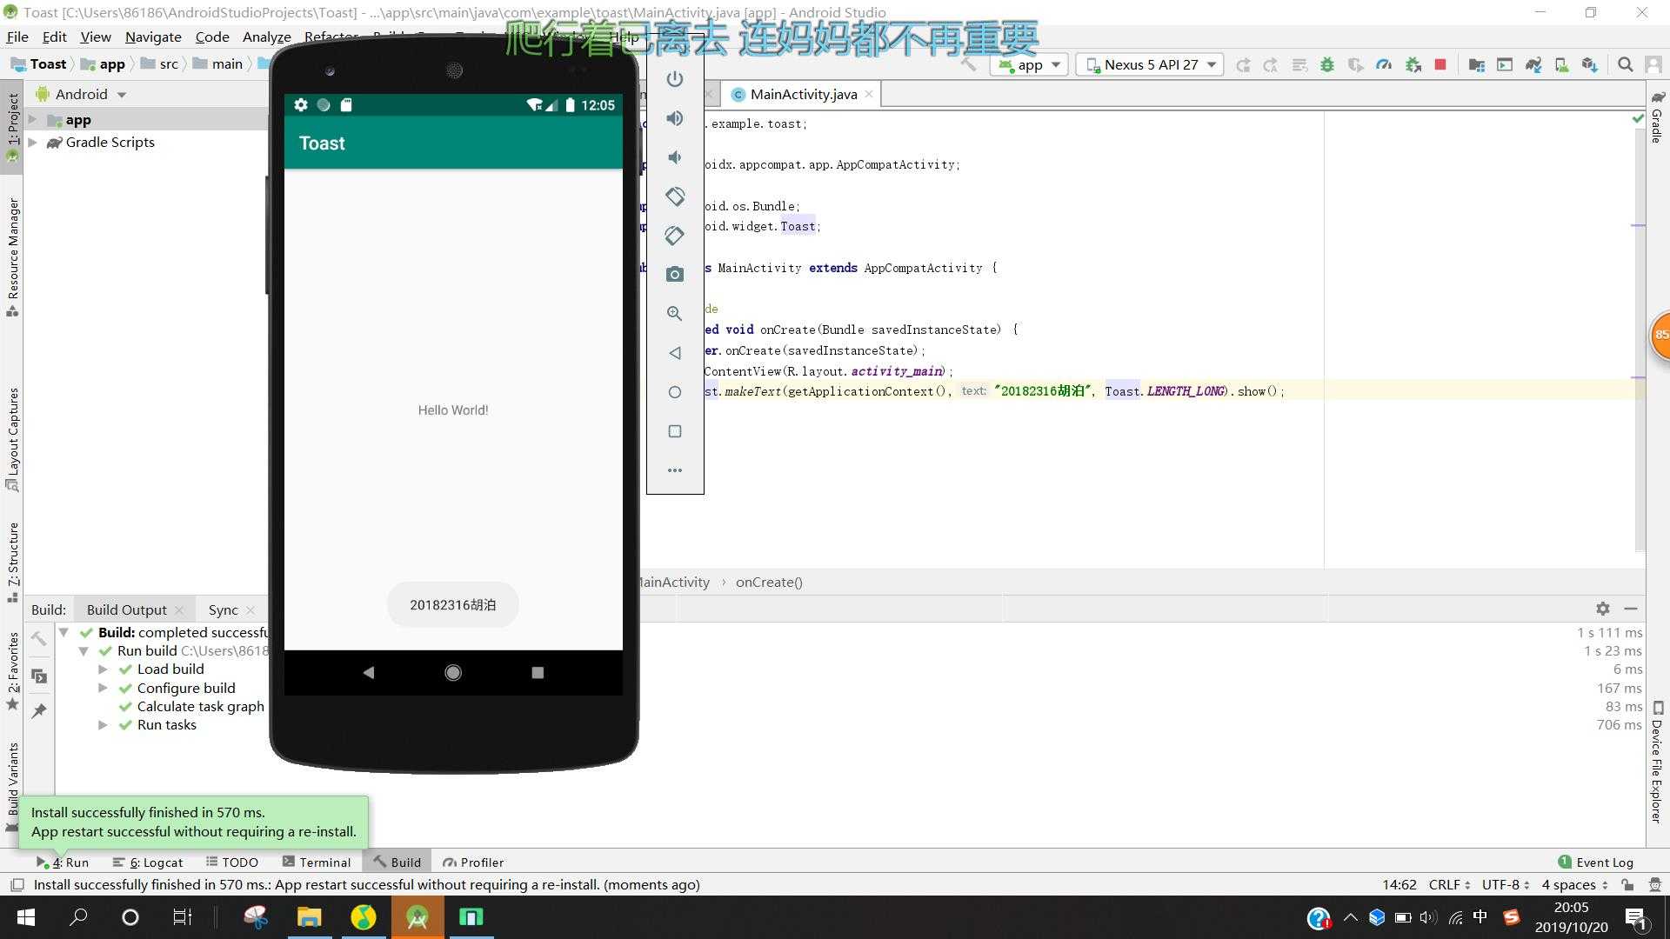The image size is (1670, 939).
Task: Open device selector Nexus 5 API 27
Action: pos(1150,64)
